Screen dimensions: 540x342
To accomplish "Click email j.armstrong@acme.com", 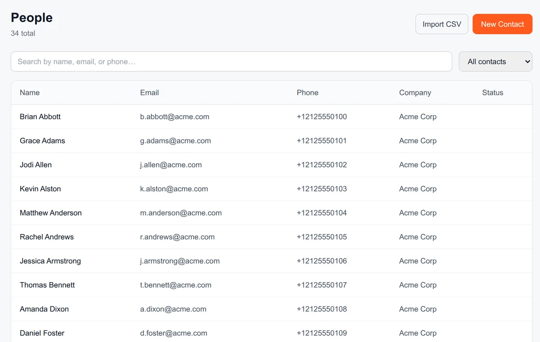I will tap(180, 261).
